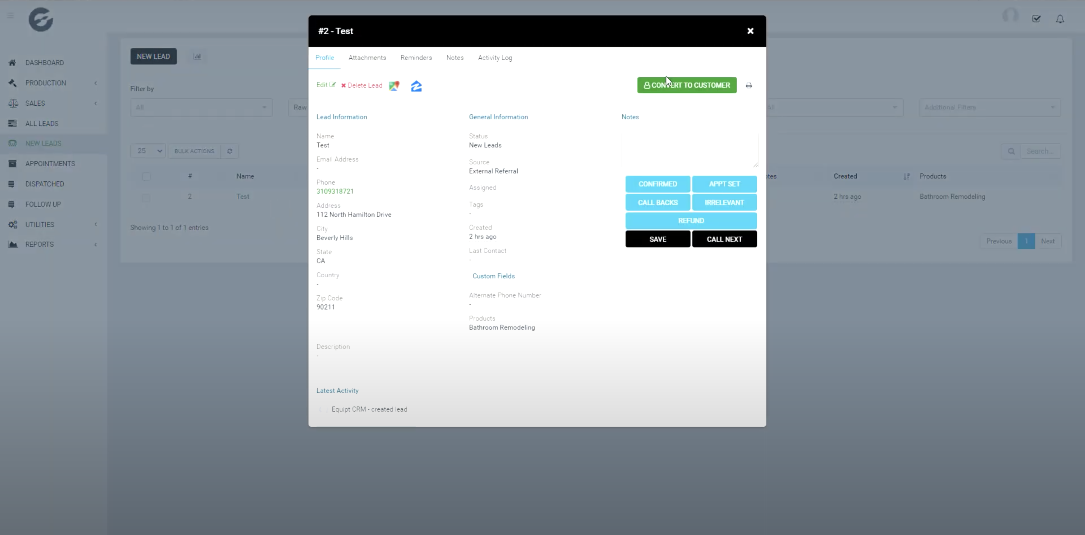Open Google Maps icon for lead address

point(394,85)
